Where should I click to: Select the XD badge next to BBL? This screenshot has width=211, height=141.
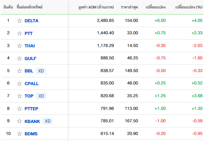click(41, 71)
